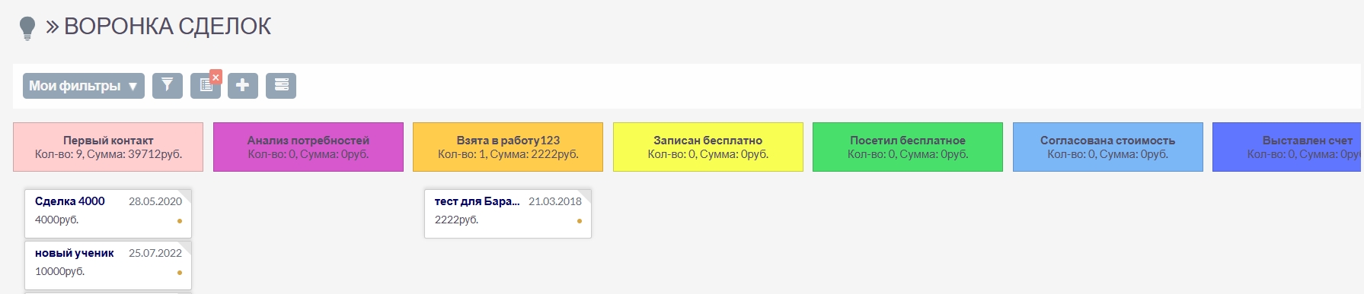Open the funnel filter icon
The width and height of the screenshot is (1364, 294).
[168, 86]
